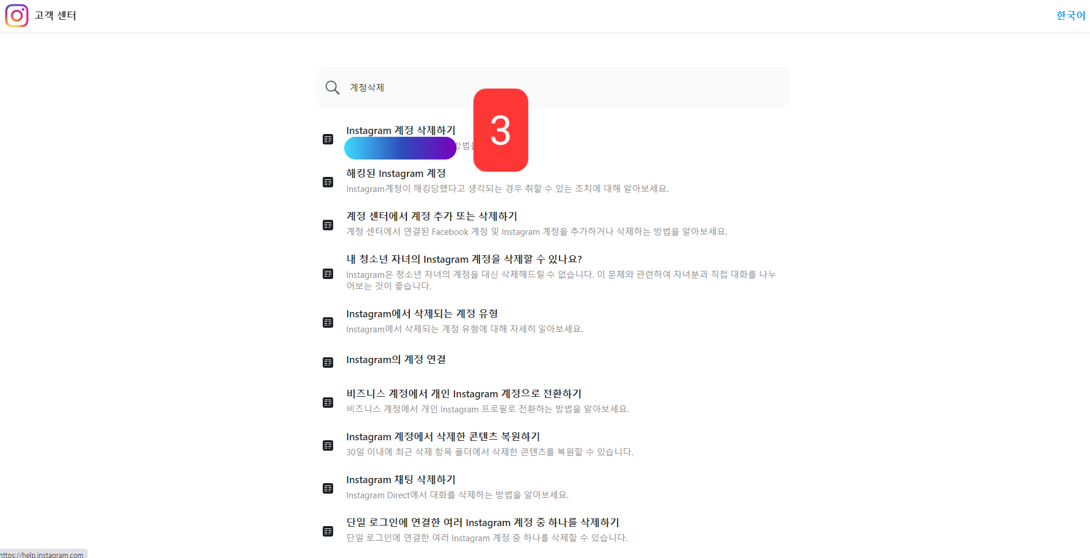Open the 한국어 language selector
The image size is (1090, 558).
(1071, 16)
